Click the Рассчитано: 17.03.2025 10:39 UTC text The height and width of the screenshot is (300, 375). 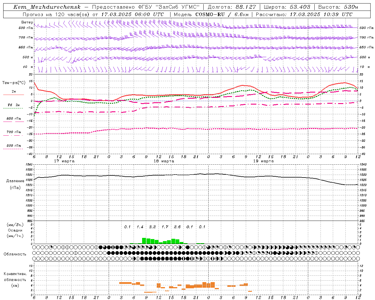[304, 14]
